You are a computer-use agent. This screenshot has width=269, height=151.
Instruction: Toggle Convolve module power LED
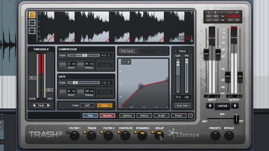(119, 132)
